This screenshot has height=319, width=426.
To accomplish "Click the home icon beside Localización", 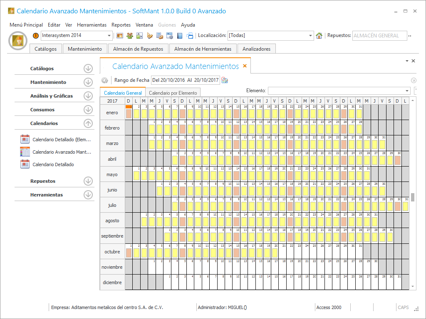I will tap(319, 36).
